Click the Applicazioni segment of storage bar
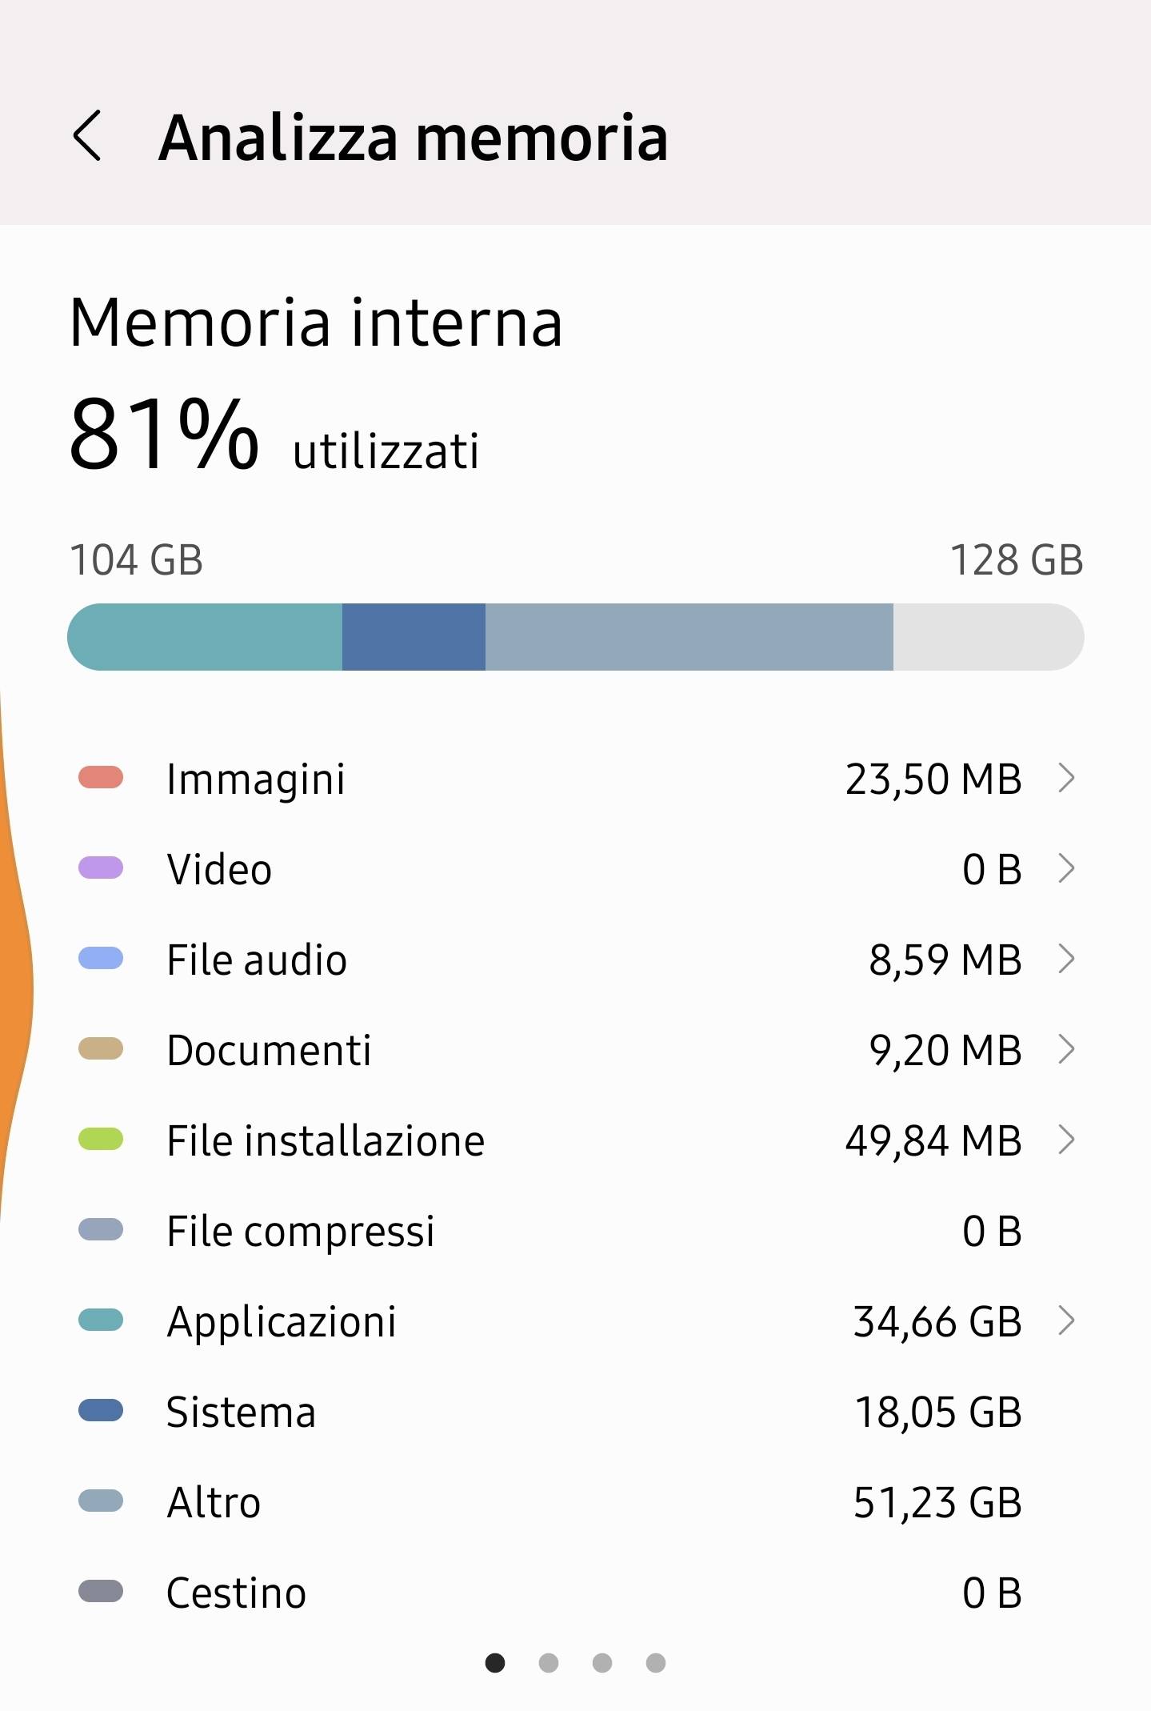Image resolution: width=1151 pixels, height=1711 pixels. click(x=206, y=637)
